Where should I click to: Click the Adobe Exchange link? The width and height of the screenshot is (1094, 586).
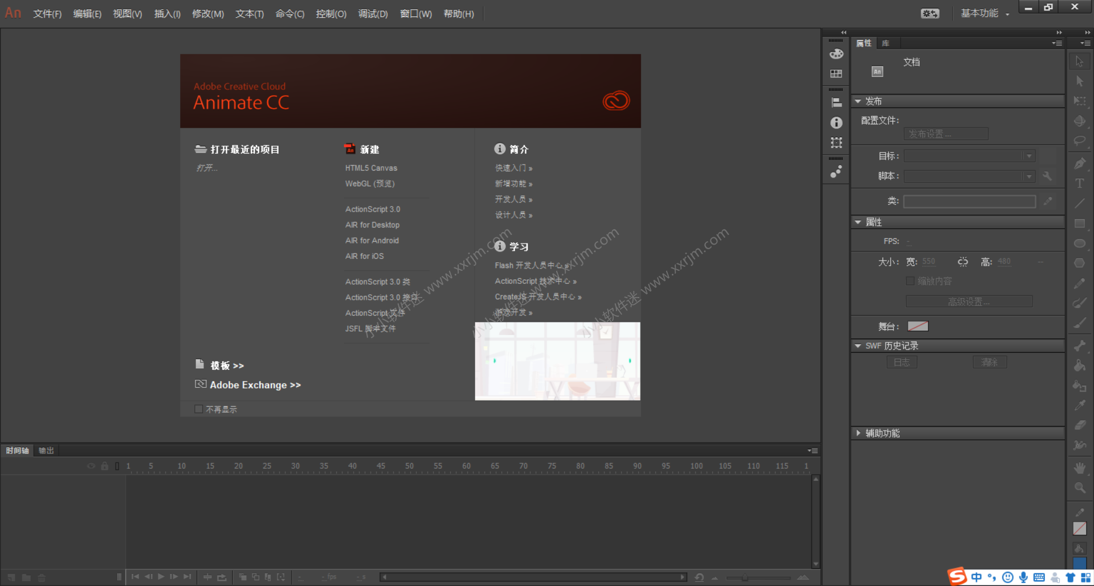point(255,385)
